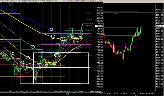Screen dimensions: 164x96
Task: Click the 1770.00 level on left price axis
Action: [99, 37]
